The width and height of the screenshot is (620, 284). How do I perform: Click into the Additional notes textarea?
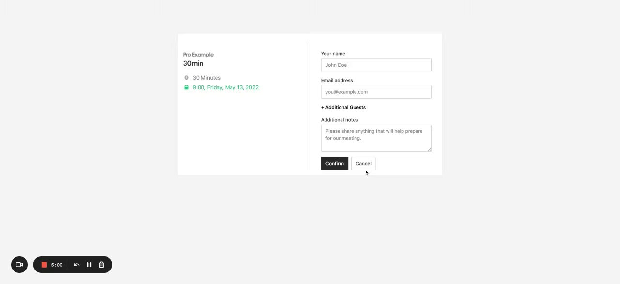(376, 138)
